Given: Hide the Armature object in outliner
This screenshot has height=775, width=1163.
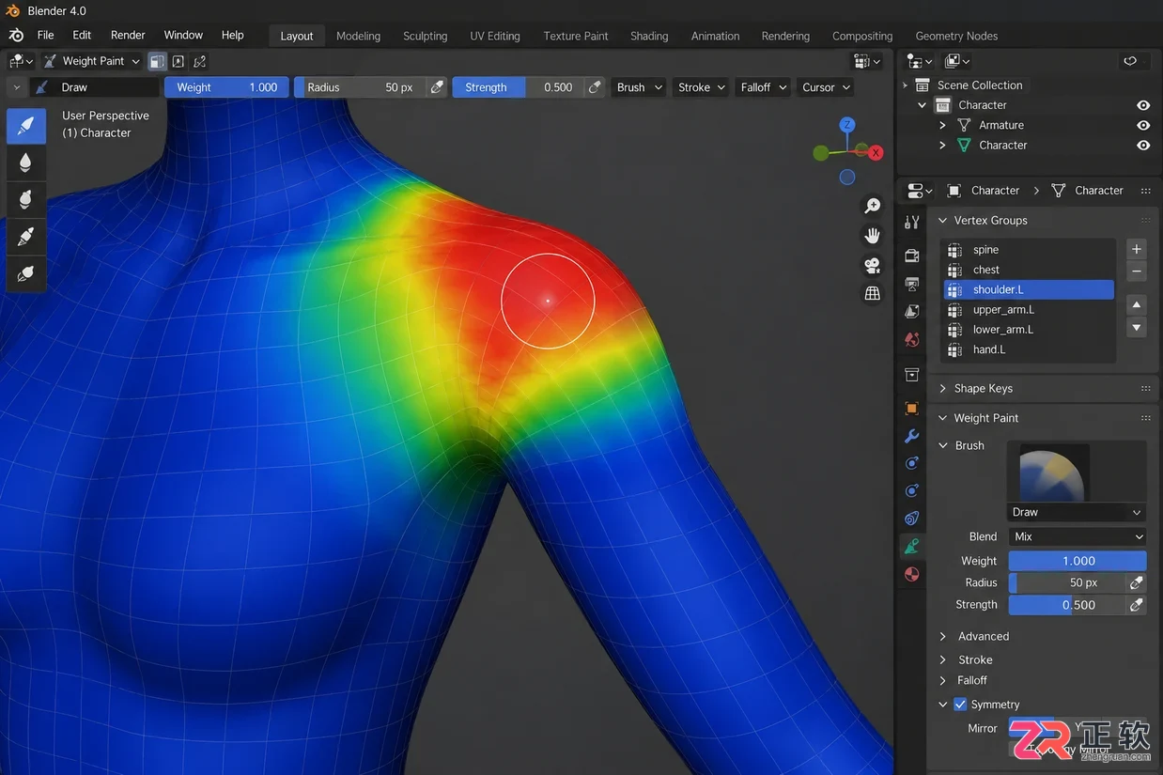Looking at the screenshot, I should click(1143, 125).
